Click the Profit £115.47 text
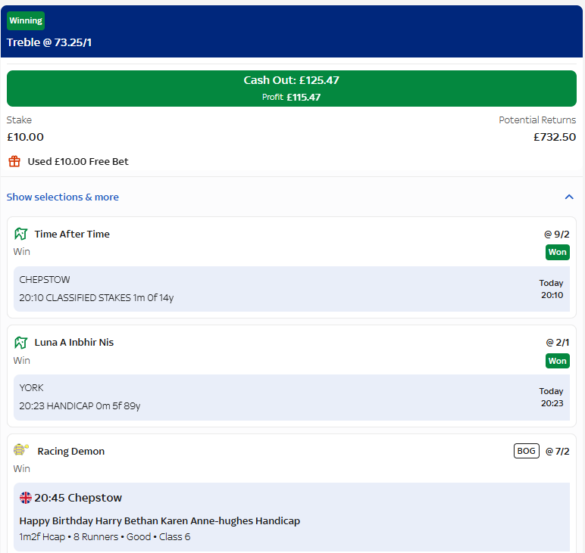Viewport: 585px width, 553px height. (x=292, y=97)
